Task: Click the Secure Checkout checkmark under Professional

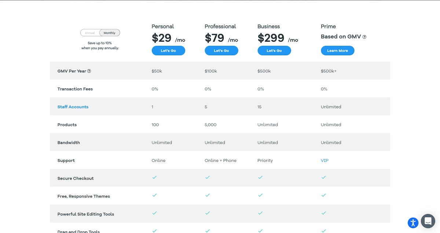Action: click(208, 177)
